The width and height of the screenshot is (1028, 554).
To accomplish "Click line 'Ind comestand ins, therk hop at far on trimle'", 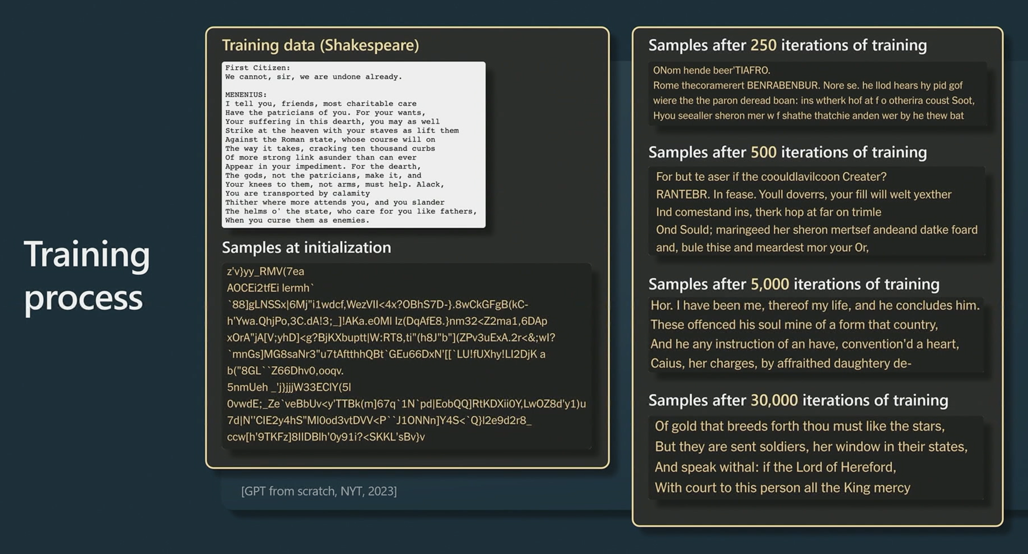I will (x=769, y=212).
